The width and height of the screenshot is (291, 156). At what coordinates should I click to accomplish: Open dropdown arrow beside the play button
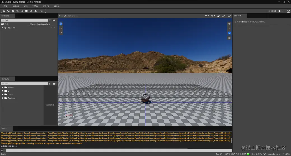pos(282,11)
